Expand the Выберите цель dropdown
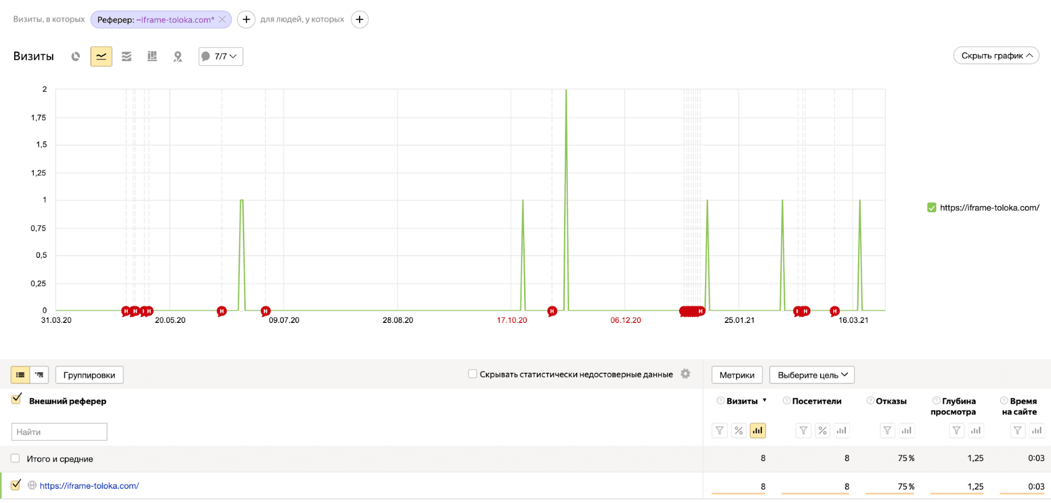This screenshot has height=503, width=1051. pyautogui.click(x=812, y=375)
